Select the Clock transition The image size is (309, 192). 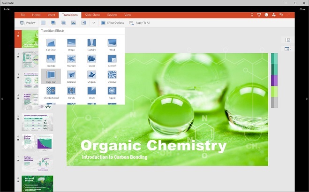pyautogui.click(x=91, y=92)
